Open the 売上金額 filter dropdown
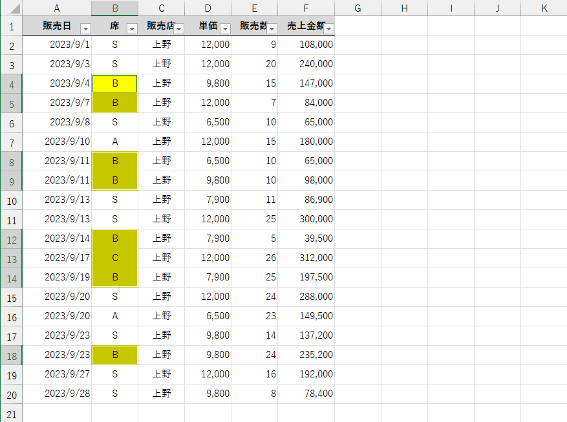 point(328,28)
